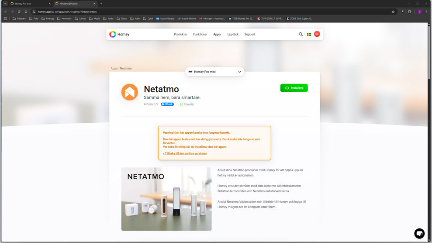This screenshot has height=243, width=432.
Task: Open the browser extensions puzzle icon
Action: tap(409, 11)
